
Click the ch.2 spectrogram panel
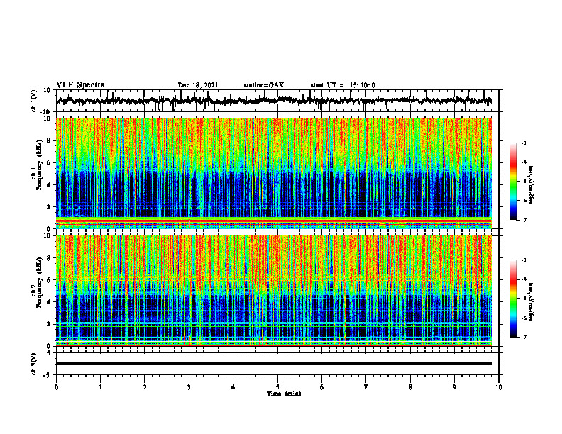tap(274, 291)
